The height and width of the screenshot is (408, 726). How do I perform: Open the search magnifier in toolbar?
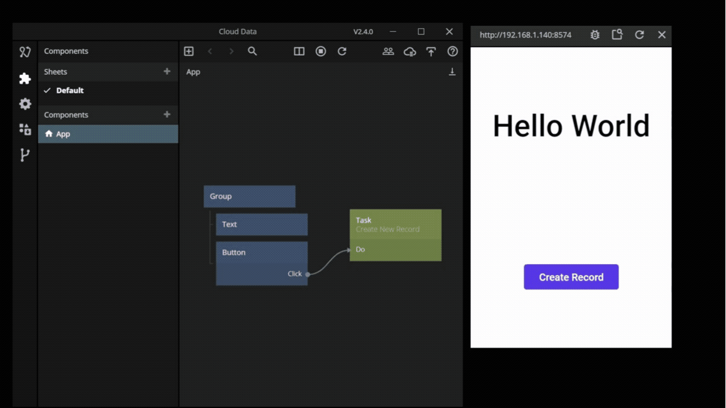point(252,51)
